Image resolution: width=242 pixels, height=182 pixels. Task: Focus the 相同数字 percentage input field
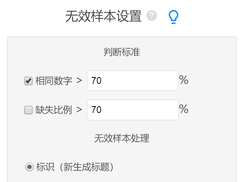pyautogui.click(x=133, y=81)
